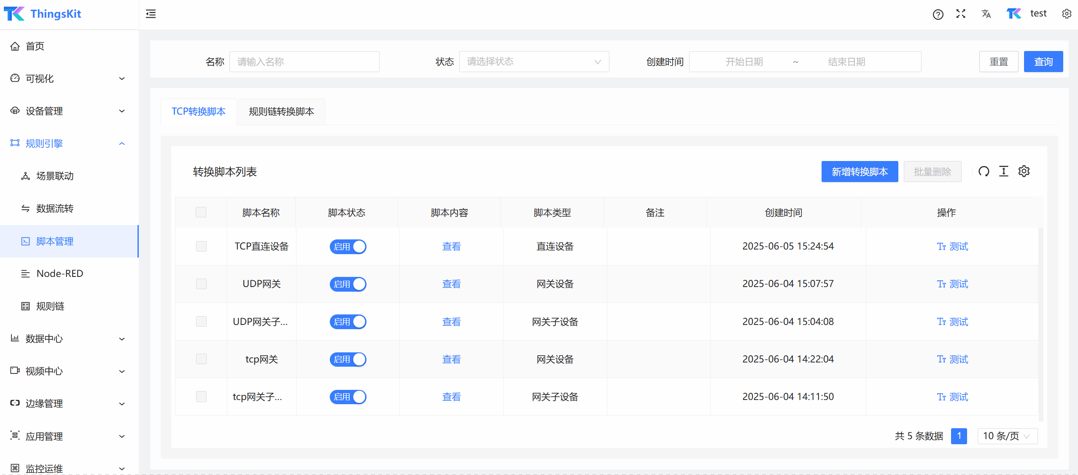Viewport: 1078px width, 475px height.
Task: Click the ThingsKit logo in the sidebar
Action: (43, 14)
